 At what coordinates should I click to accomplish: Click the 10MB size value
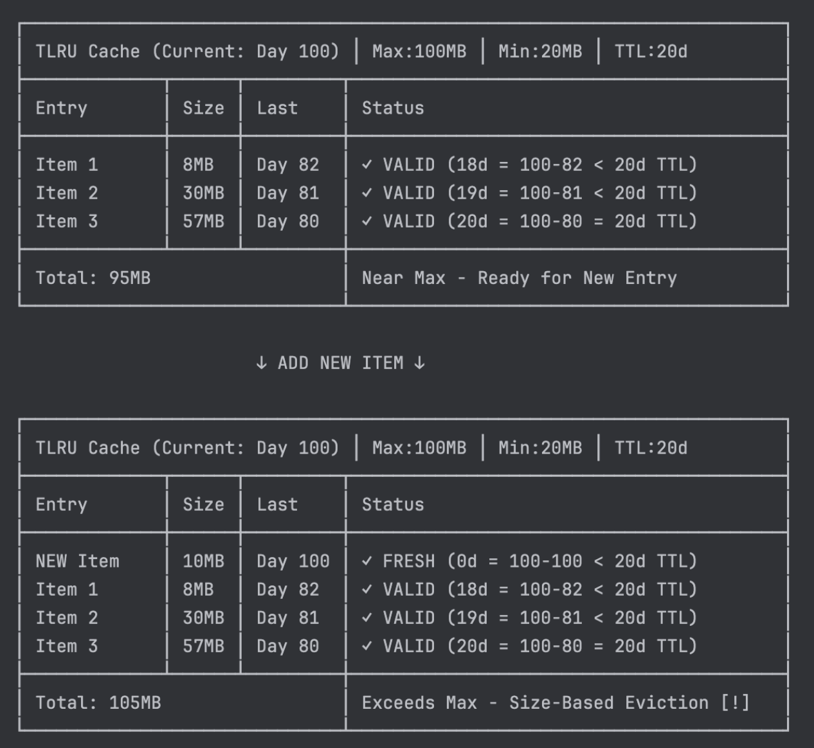click(x=203, y=561)
